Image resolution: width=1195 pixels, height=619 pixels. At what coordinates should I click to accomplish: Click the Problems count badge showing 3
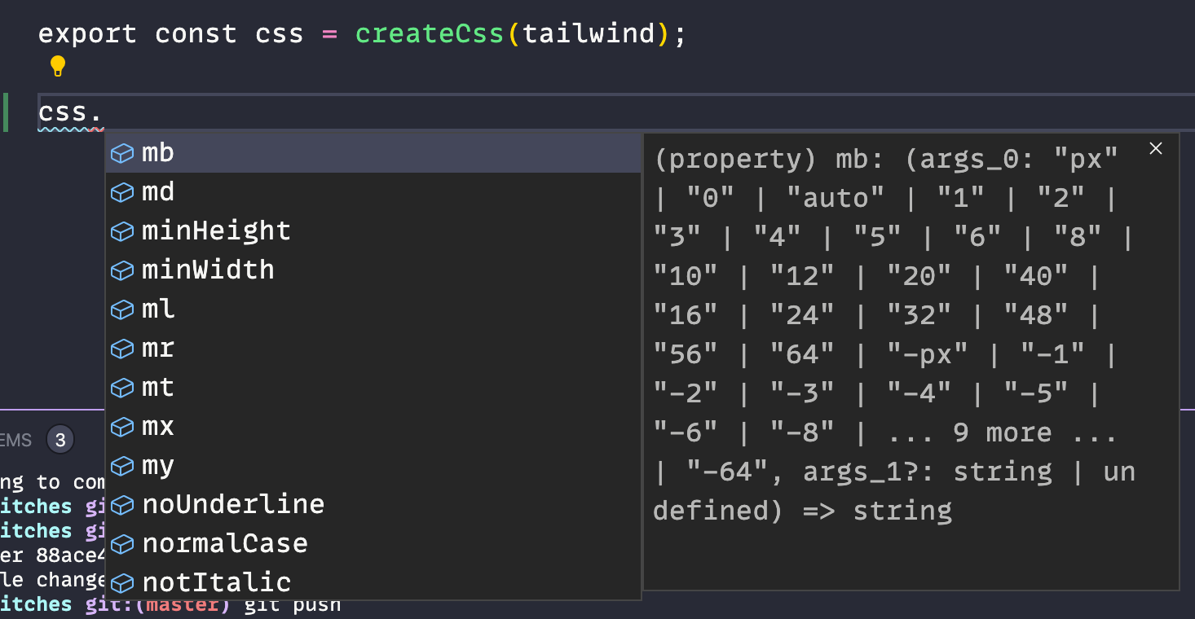click(x=60, y=440)
